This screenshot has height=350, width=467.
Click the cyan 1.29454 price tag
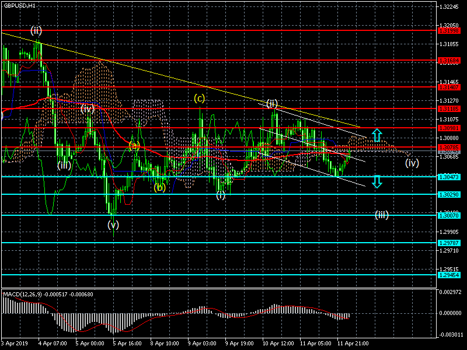point(449,275)
